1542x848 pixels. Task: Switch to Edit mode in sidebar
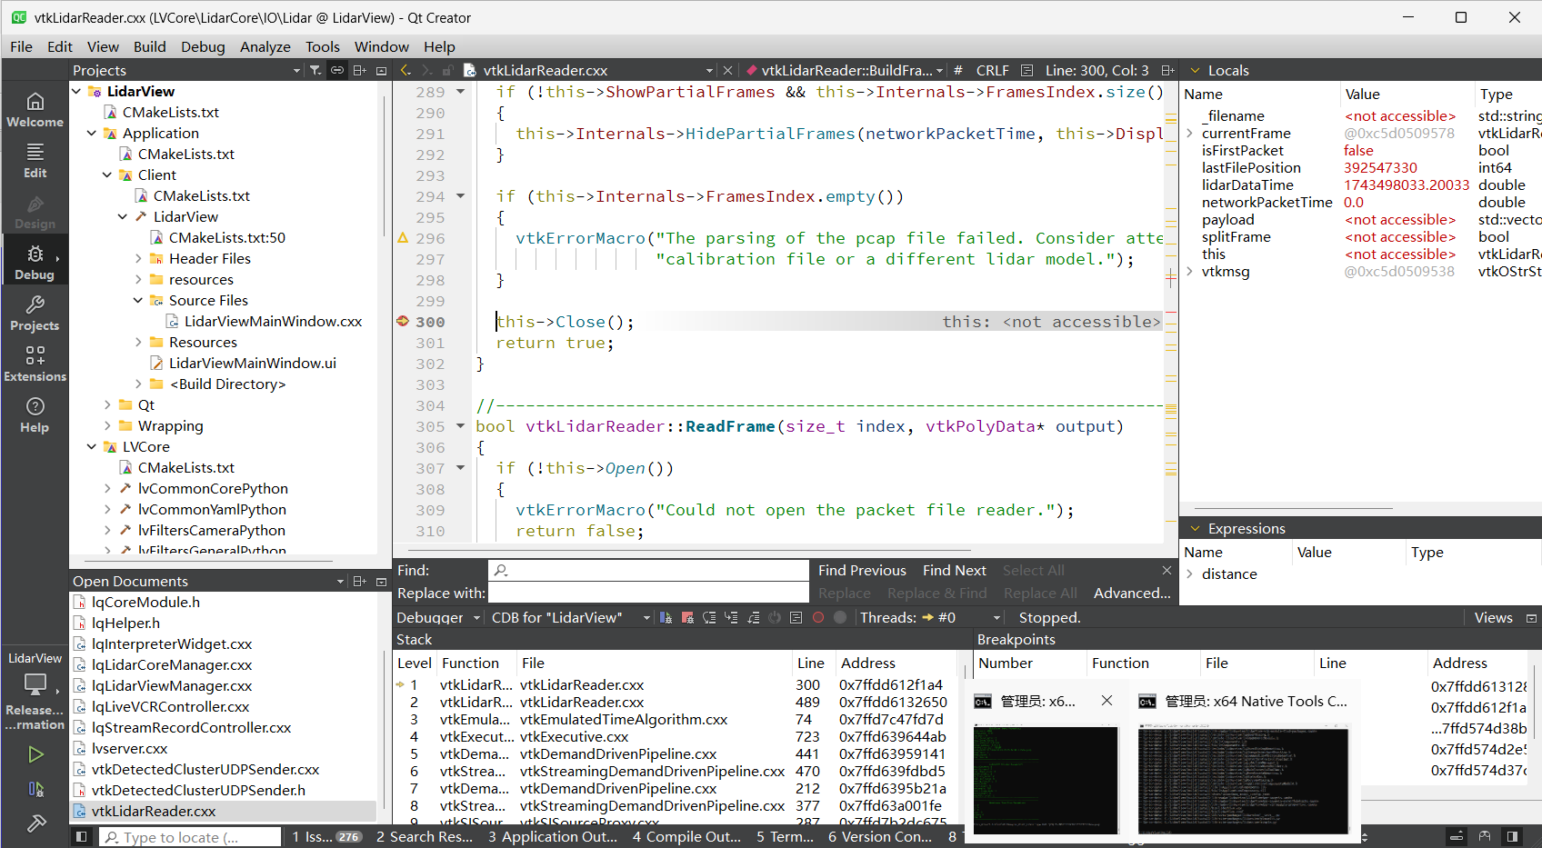(x=35, y=161)
